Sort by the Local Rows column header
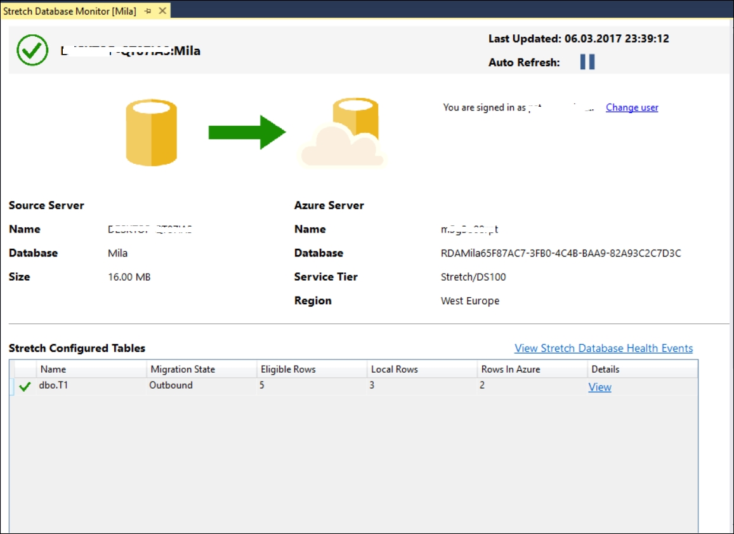Viewport: 734px width, 534px height. point(423,369)
